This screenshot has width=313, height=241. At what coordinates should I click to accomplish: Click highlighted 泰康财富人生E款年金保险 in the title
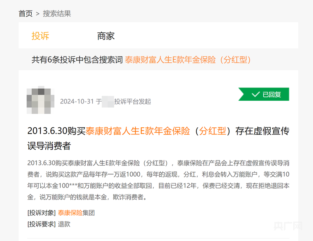tap(138, 131)
